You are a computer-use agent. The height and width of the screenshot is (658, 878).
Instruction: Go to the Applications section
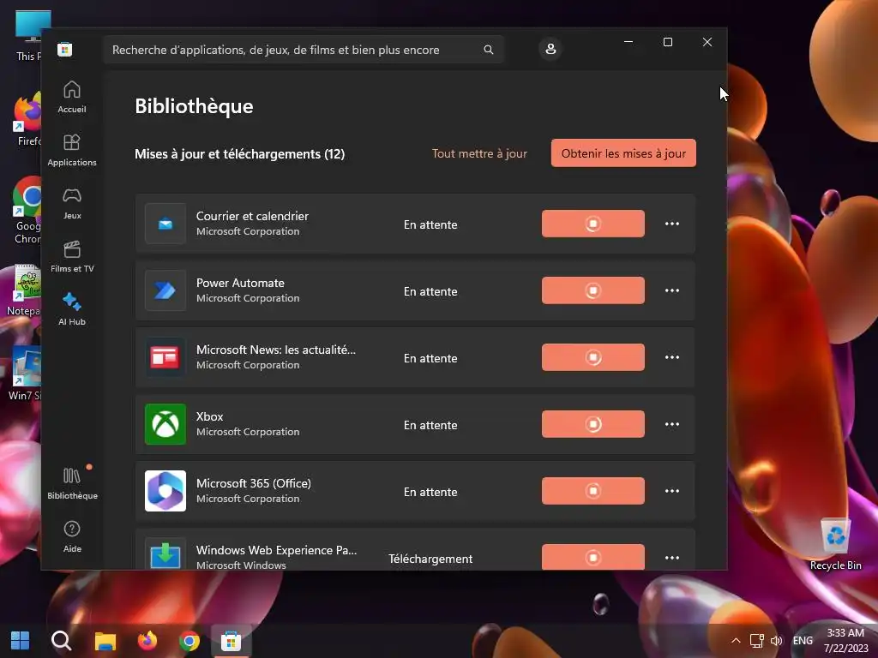point(72,150)
